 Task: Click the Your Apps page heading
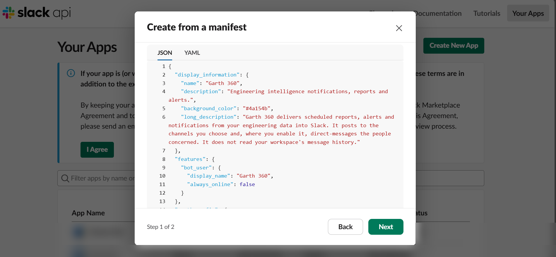(87, 47)
